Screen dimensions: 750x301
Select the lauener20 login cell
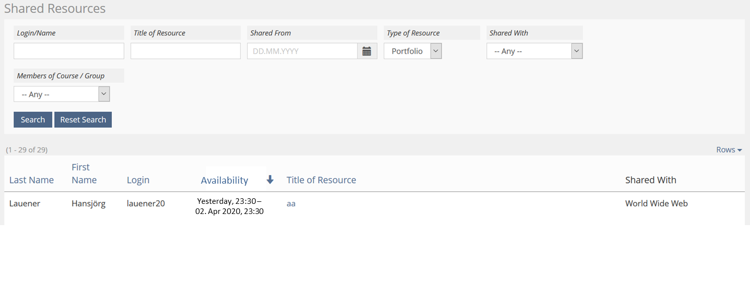pyautogui.click(x=146, y=204)
